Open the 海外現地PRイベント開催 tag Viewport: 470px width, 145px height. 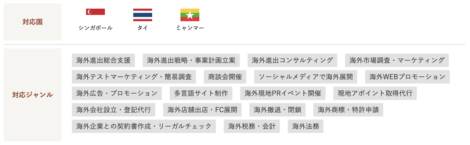click(x=283, y=93)
